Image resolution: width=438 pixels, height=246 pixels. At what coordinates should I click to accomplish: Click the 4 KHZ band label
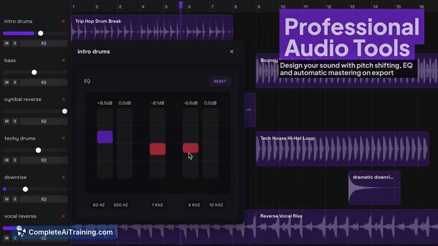pos(194,205)
